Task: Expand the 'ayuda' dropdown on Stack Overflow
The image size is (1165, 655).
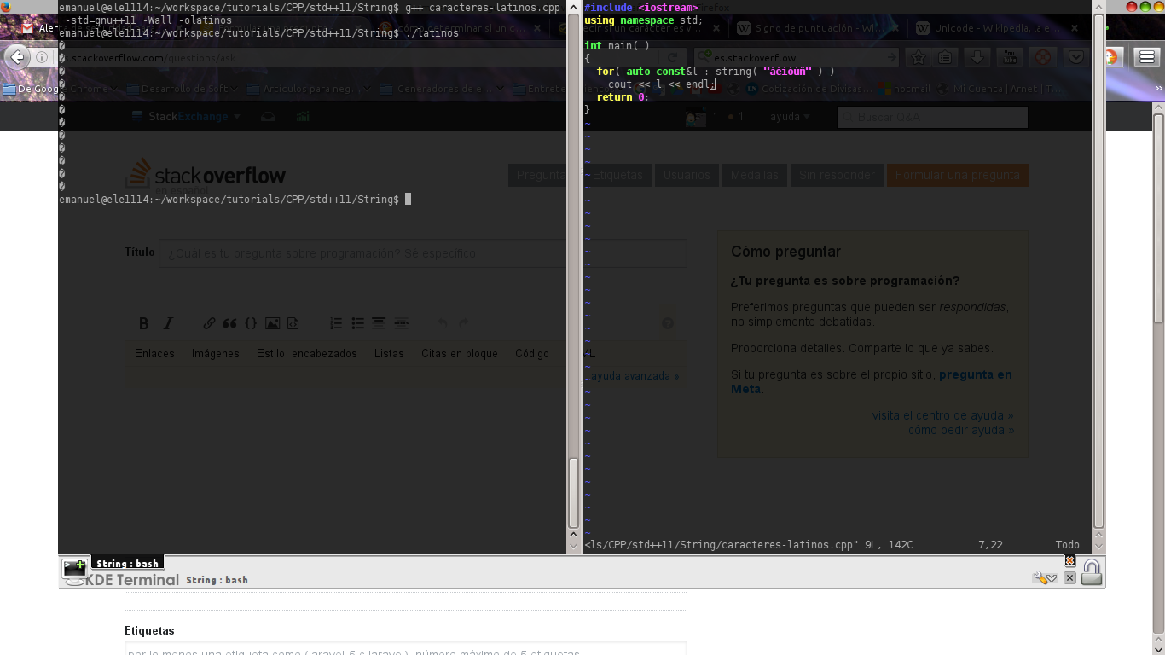Action: pyautogui.click(x=790, y=117)
